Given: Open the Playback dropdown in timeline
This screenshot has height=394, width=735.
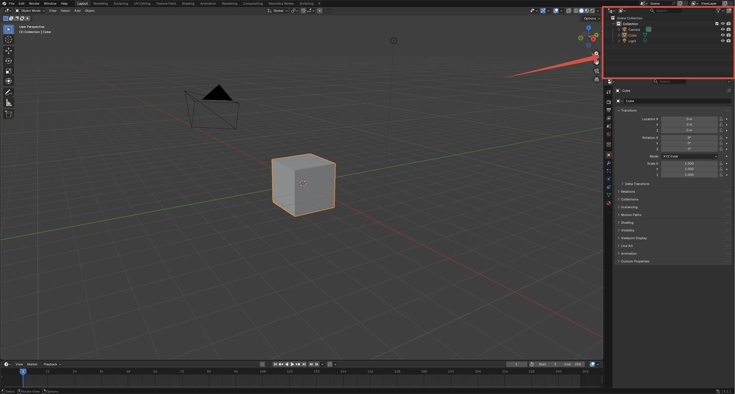Looking at the screenshot, I should (x=52, y=364).
